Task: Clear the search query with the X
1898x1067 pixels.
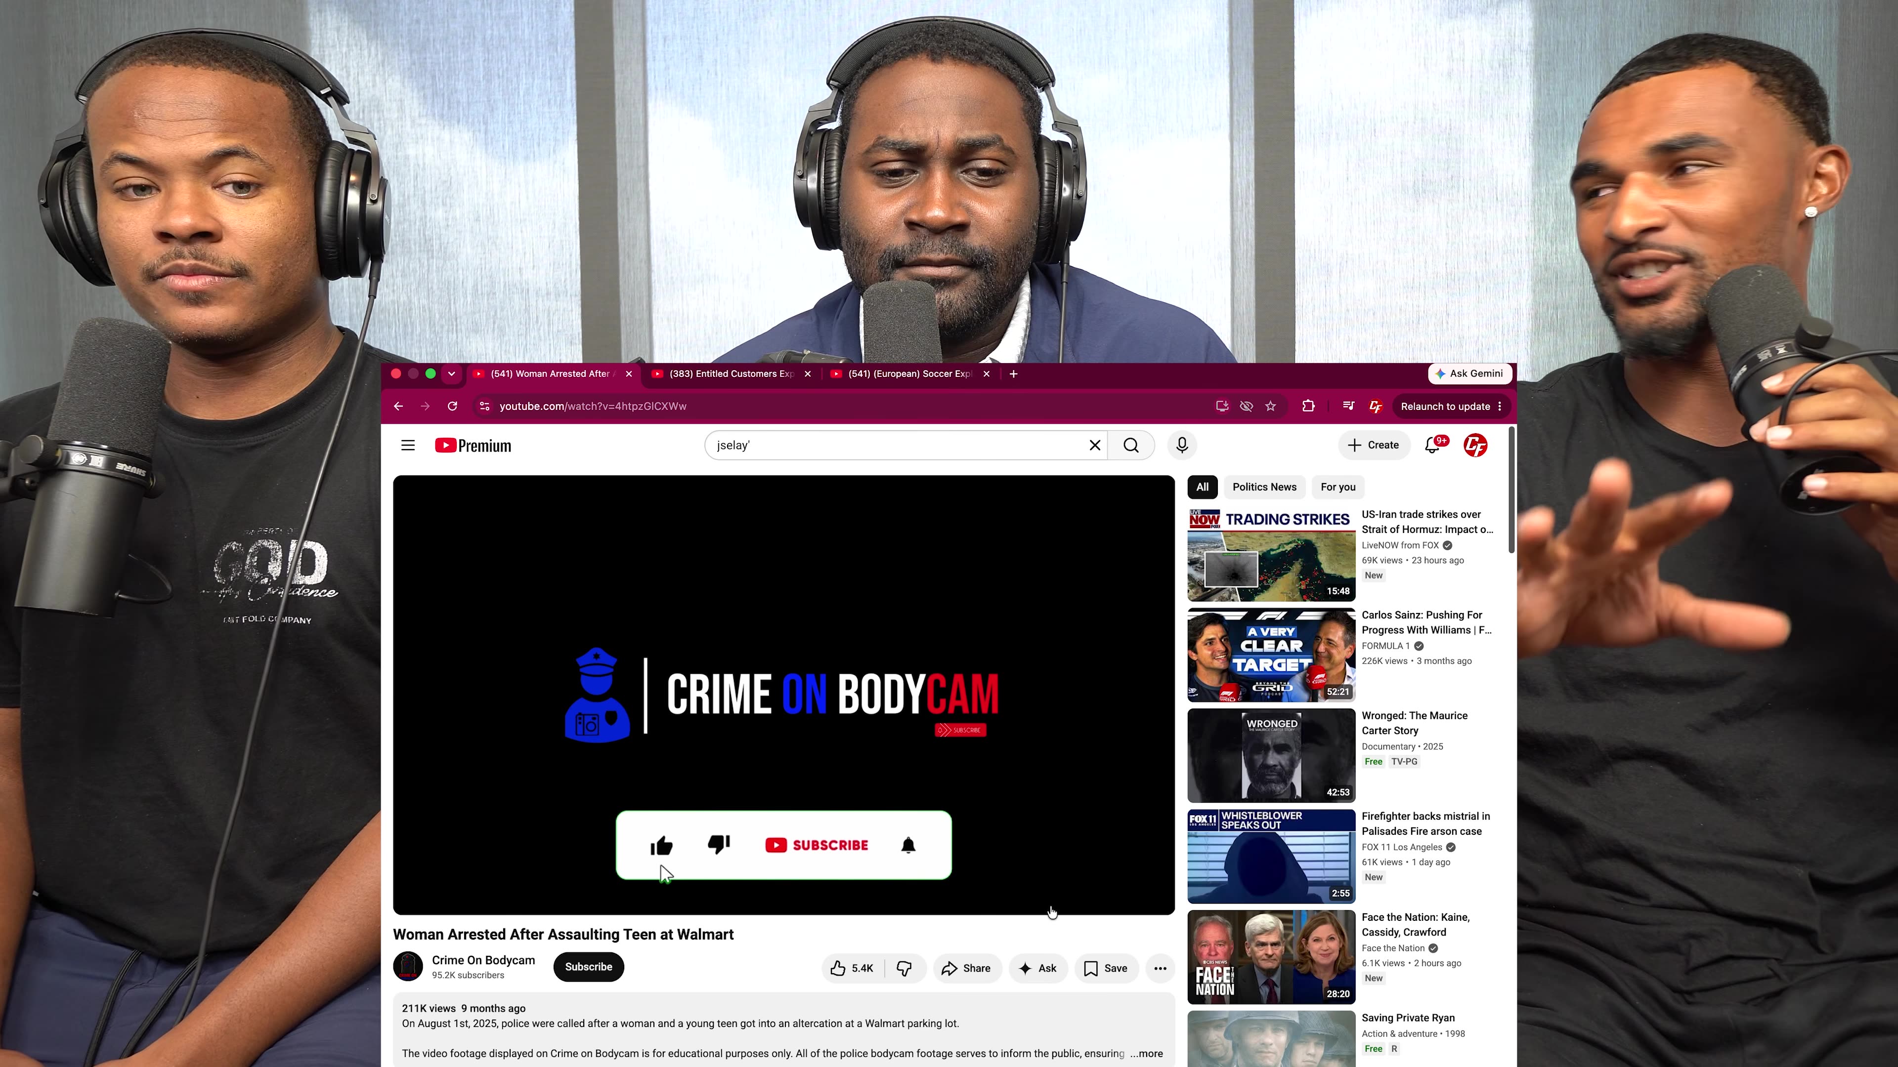Action: click(1095, 446)
